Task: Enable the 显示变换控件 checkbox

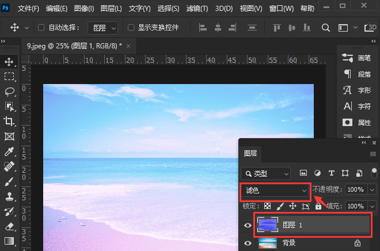Action: coord(131,28)
